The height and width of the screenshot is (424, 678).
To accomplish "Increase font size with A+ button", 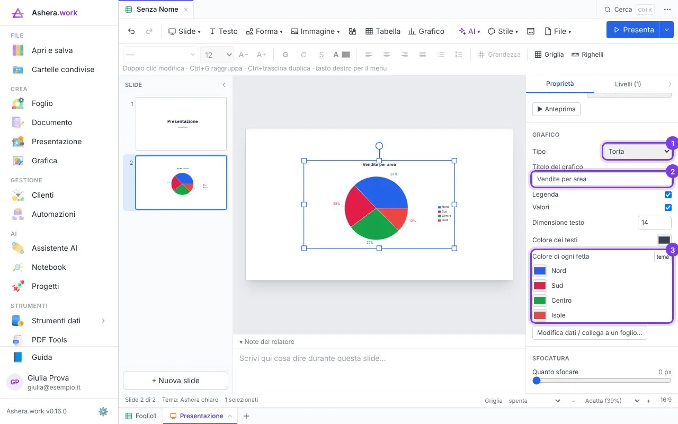I will tap(261, 55).
